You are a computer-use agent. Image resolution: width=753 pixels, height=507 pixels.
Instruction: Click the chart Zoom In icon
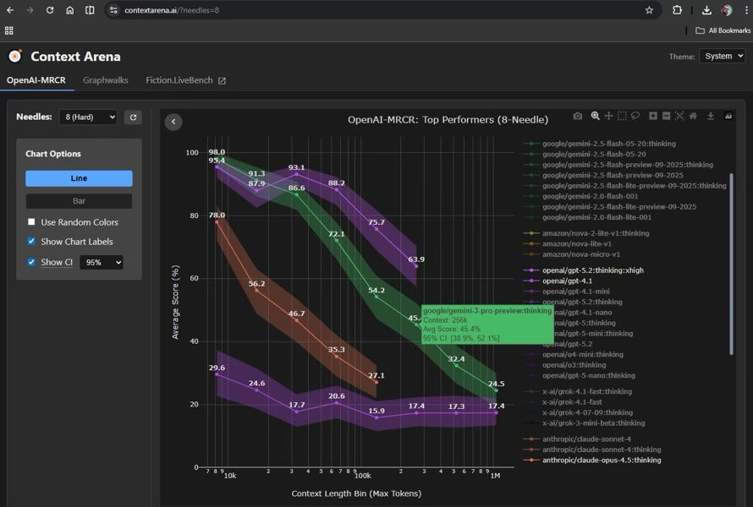(x=652, y=116)
